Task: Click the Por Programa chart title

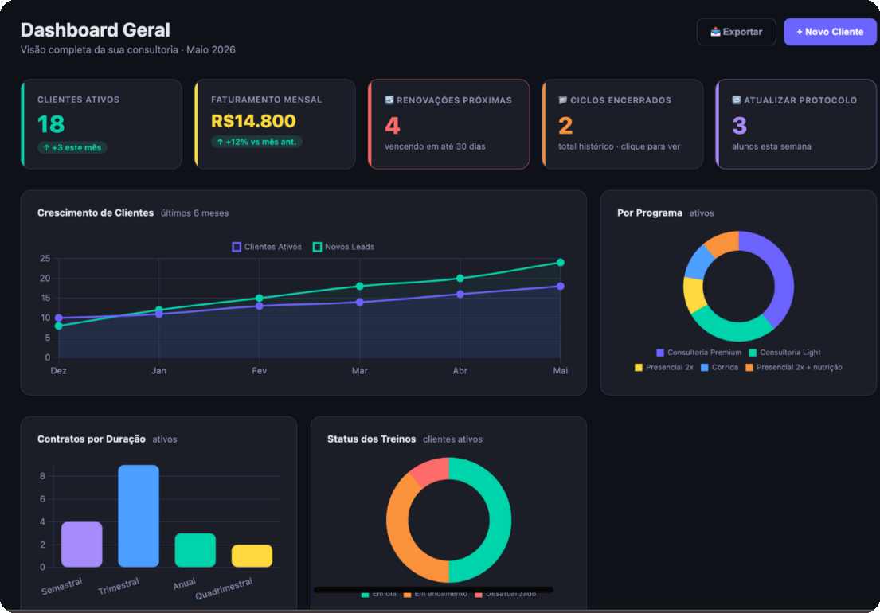Action: click(x=650, y=213)
